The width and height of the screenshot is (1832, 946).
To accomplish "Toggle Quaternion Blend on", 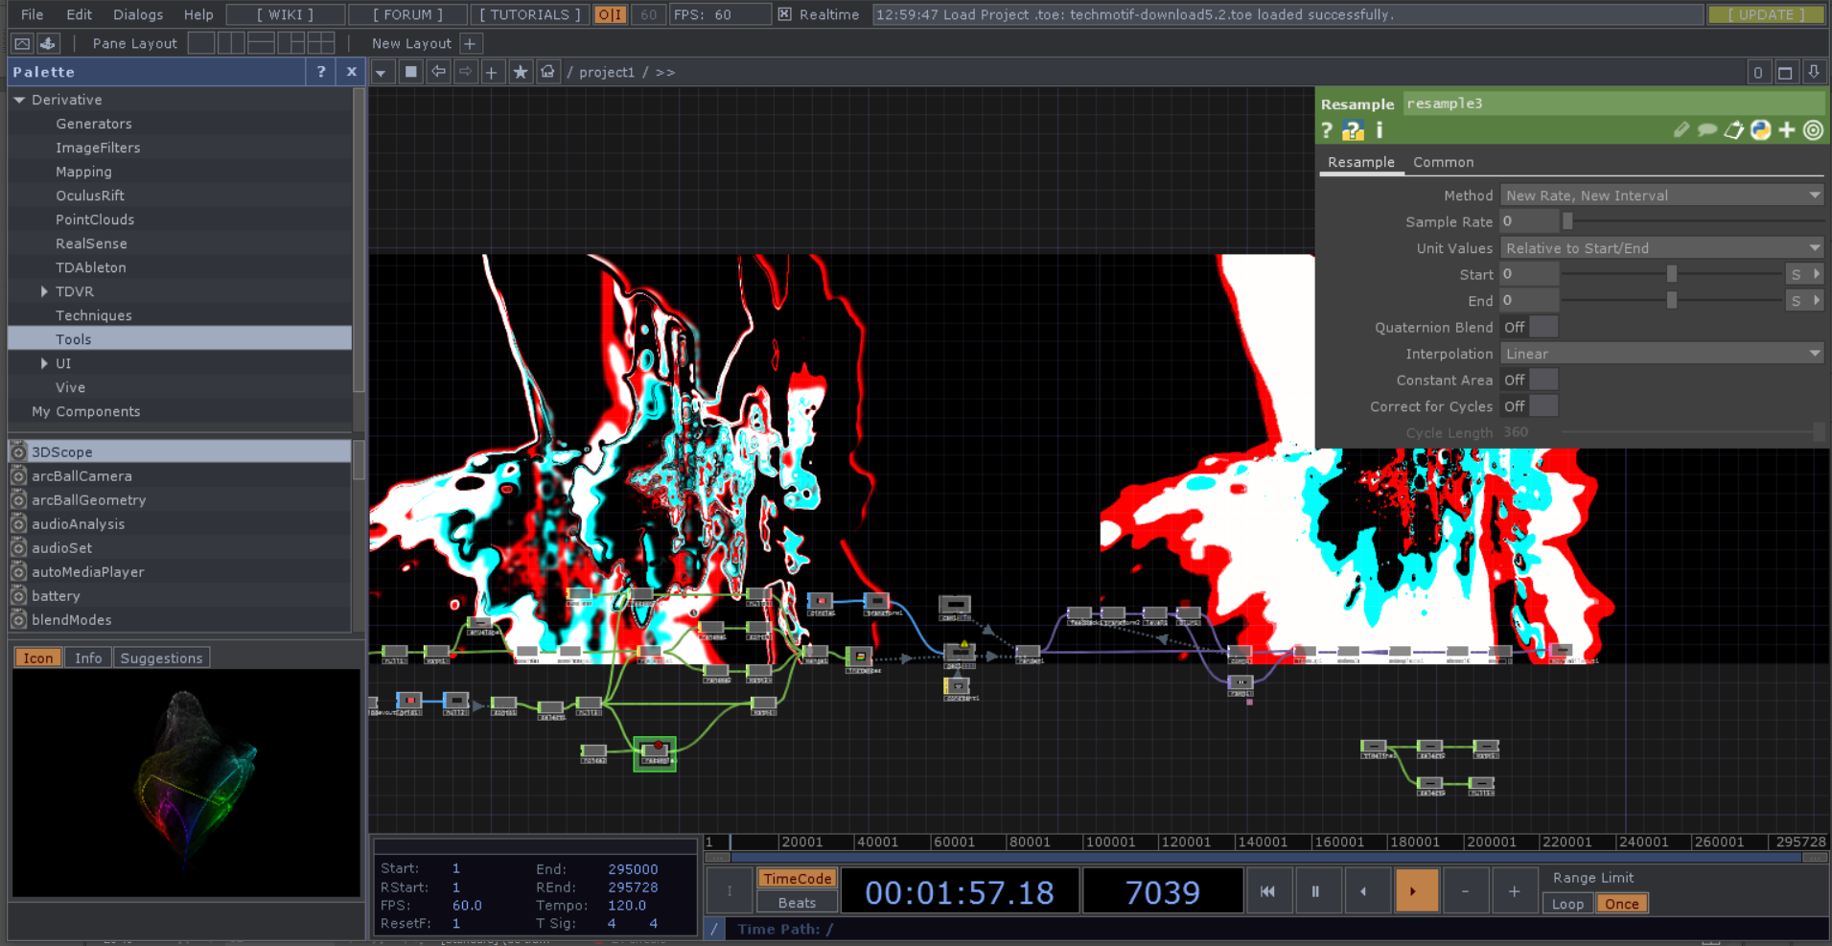I will point(1529,328).
